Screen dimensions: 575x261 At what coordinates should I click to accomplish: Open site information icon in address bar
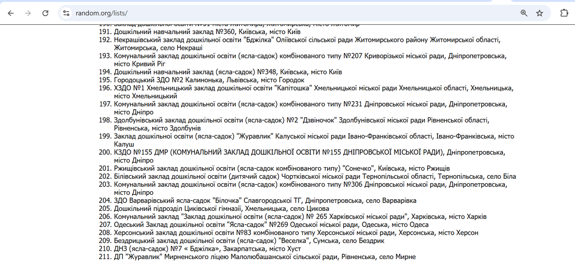[x=66, y=13]
